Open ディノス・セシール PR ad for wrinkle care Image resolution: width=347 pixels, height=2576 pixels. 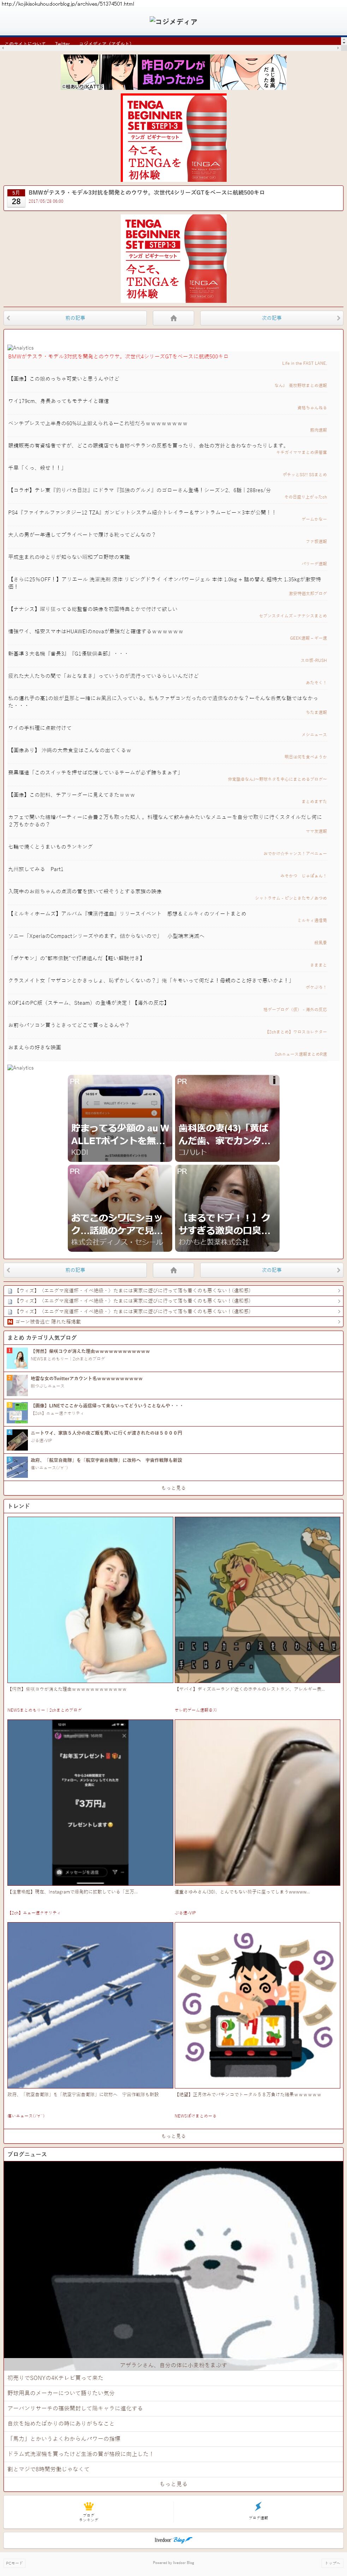pos(120,1208)
